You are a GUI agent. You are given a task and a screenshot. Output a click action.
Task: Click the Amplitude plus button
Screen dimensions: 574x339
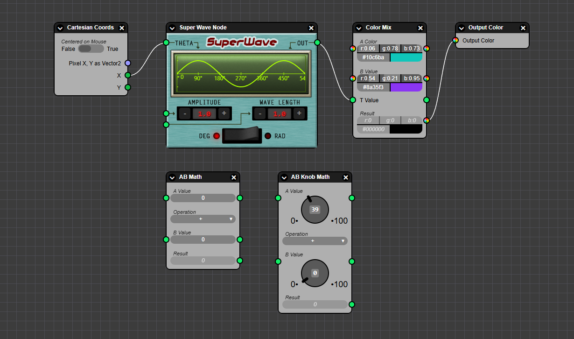coord(224,113)
